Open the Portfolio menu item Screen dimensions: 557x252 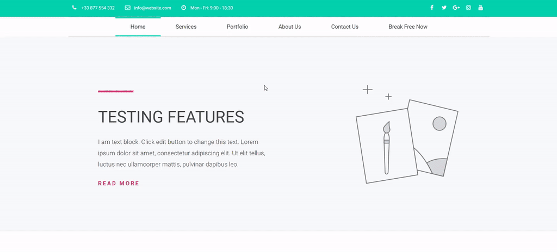click(x=237, y=27)
